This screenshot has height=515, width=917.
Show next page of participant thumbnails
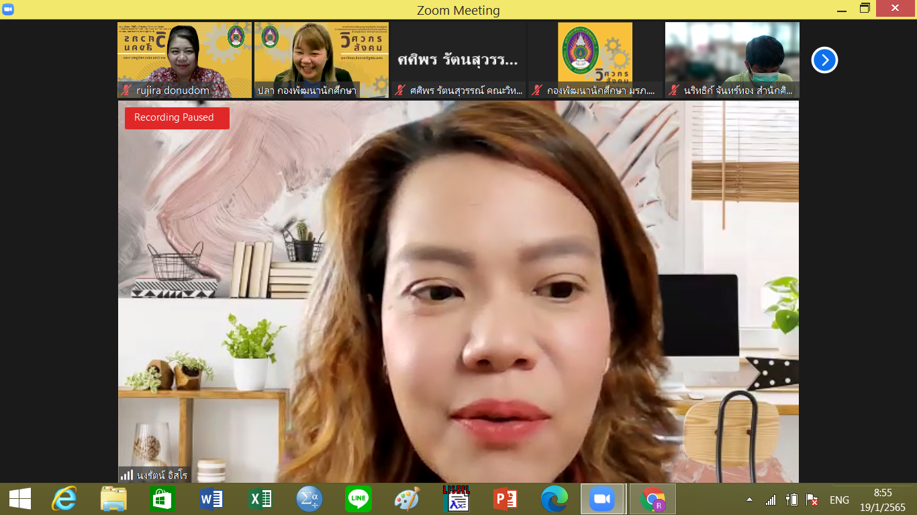coord(824,60)
